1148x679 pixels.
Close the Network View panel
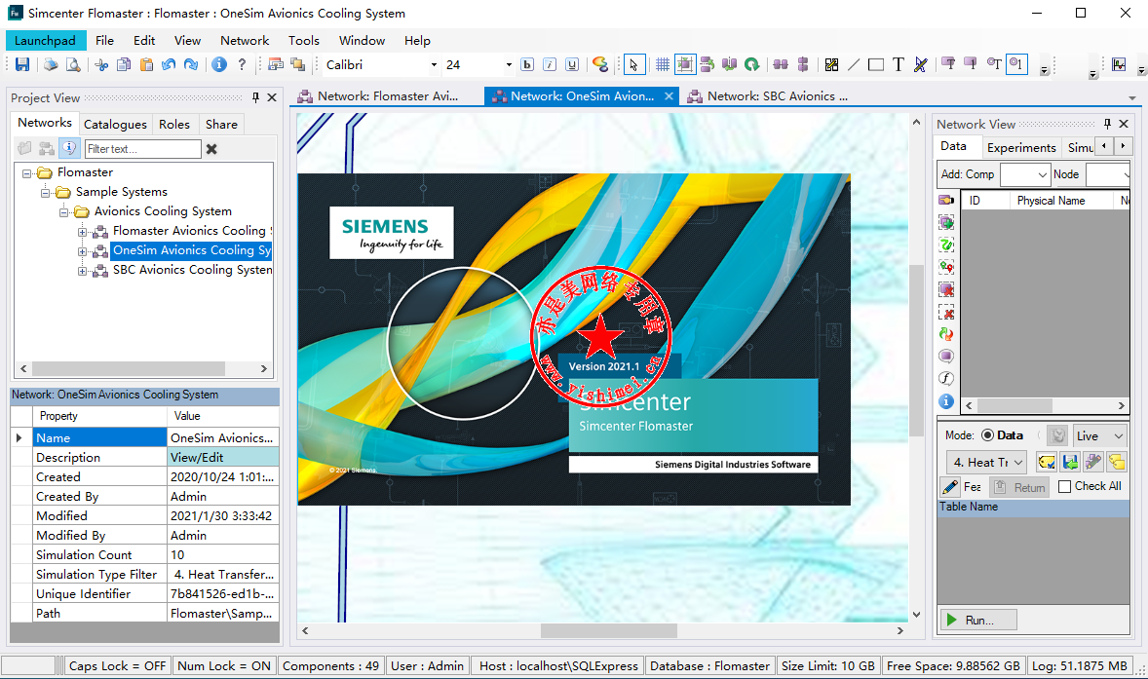point(1124,125)
